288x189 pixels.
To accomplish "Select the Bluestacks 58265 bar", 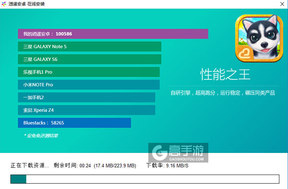I will pos(74,123).
